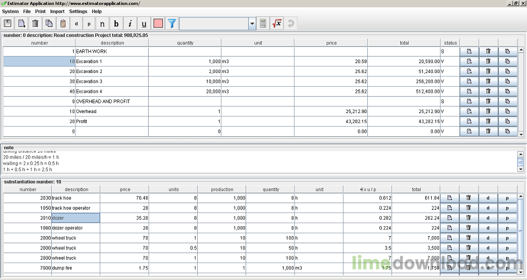
Task: Open the calculator tool icon
Action: pos(263,24)
